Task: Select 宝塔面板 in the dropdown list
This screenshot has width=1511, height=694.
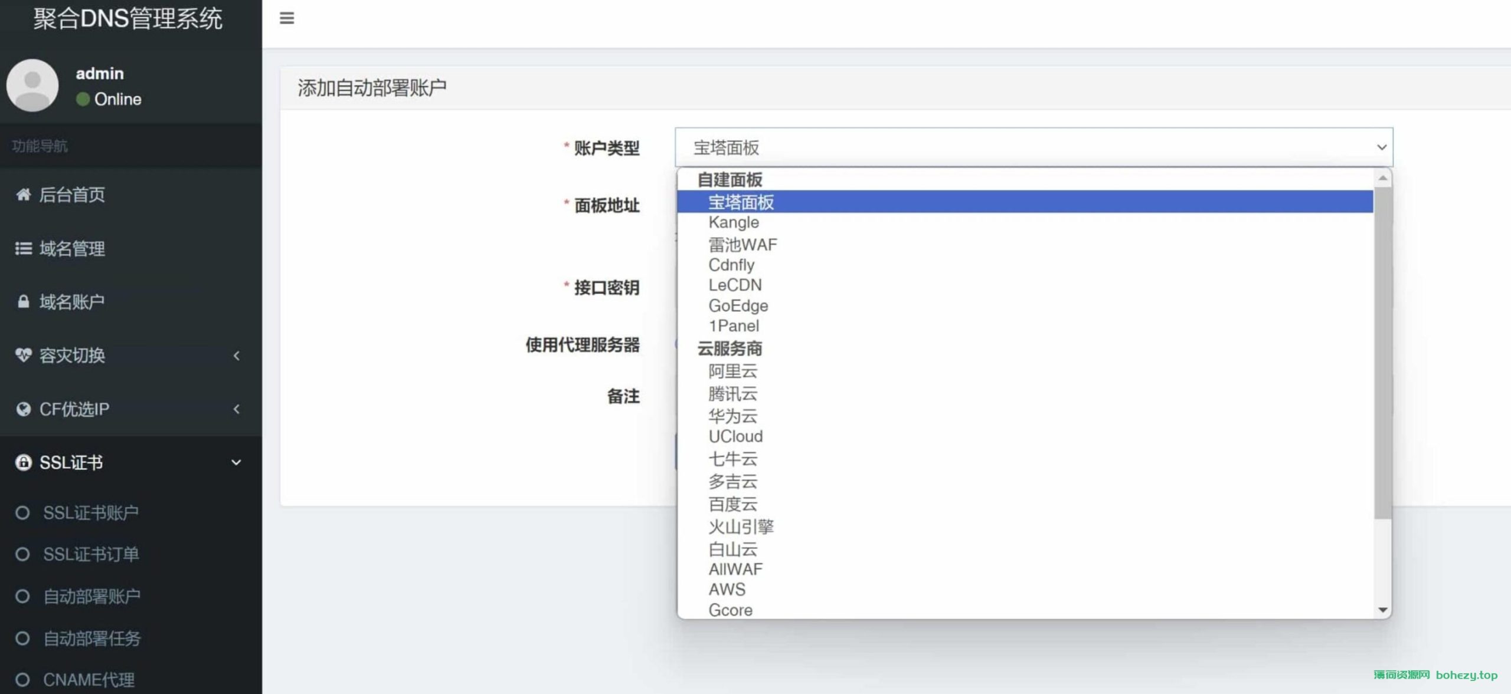Action: click(x=1025, y=202)
